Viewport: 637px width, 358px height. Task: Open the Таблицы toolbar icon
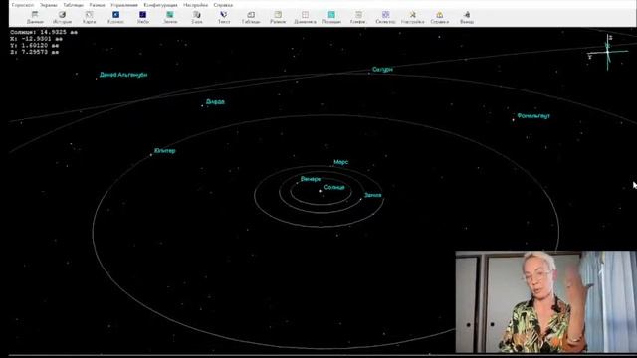(251, 17)
